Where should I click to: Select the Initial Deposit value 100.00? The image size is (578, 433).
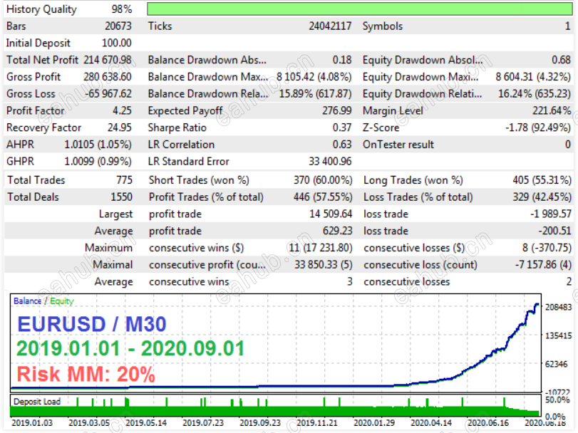click(116, 43)
